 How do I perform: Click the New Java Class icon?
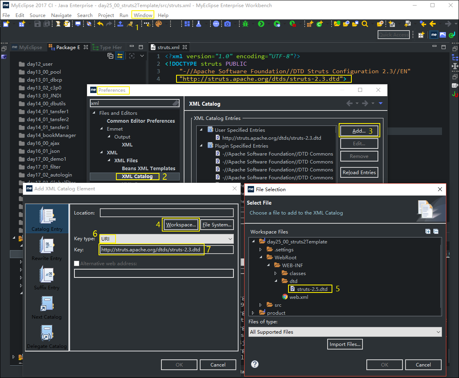point(320,24)
